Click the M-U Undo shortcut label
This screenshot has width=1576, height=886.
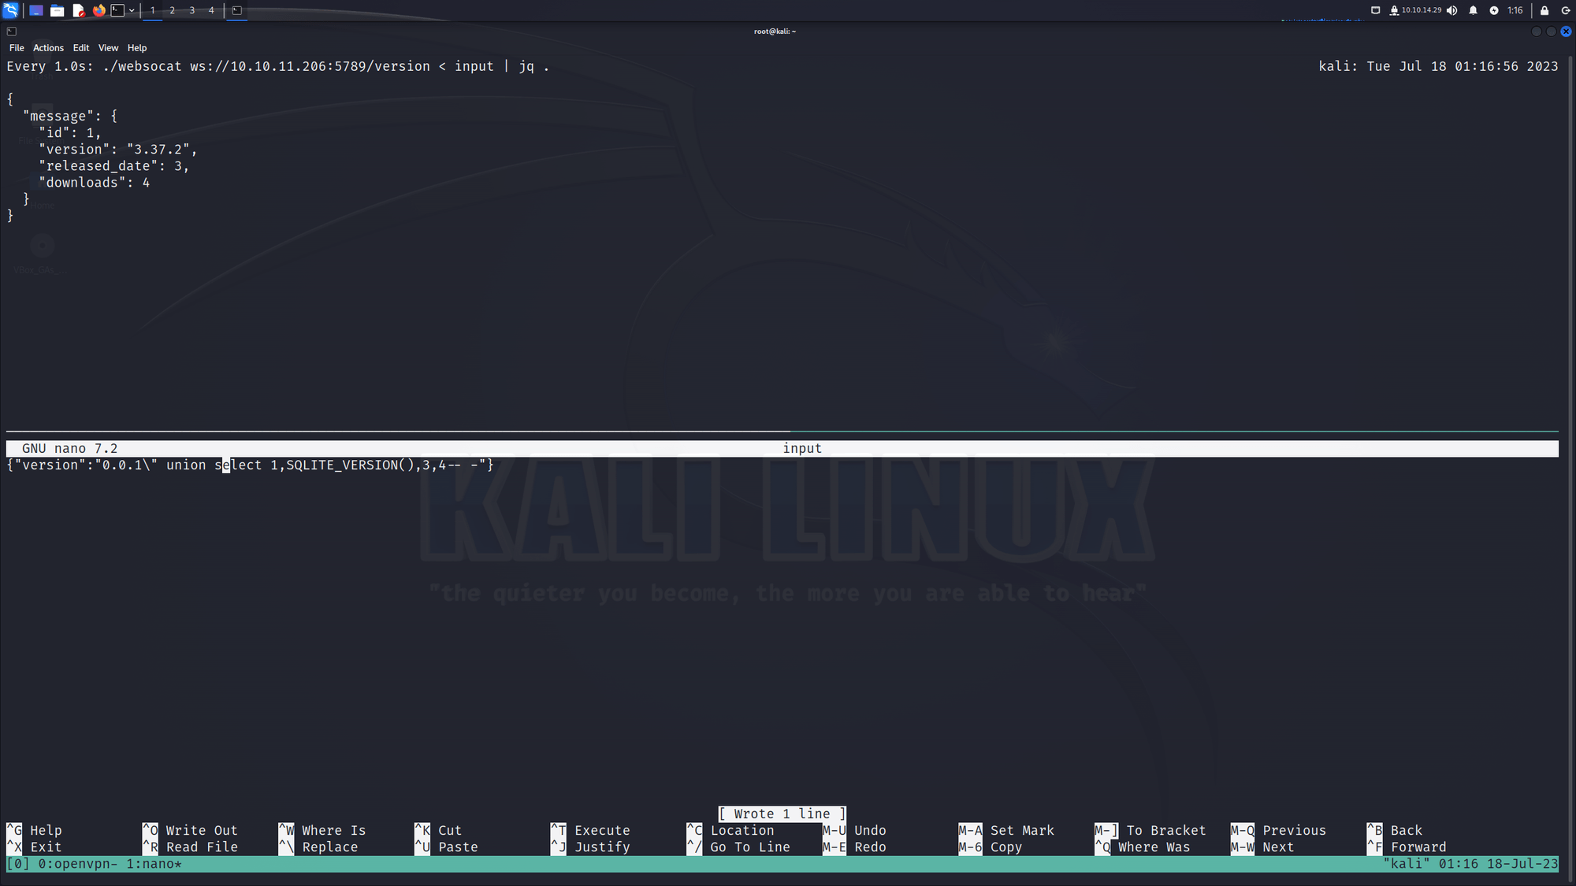pos(854,830)
